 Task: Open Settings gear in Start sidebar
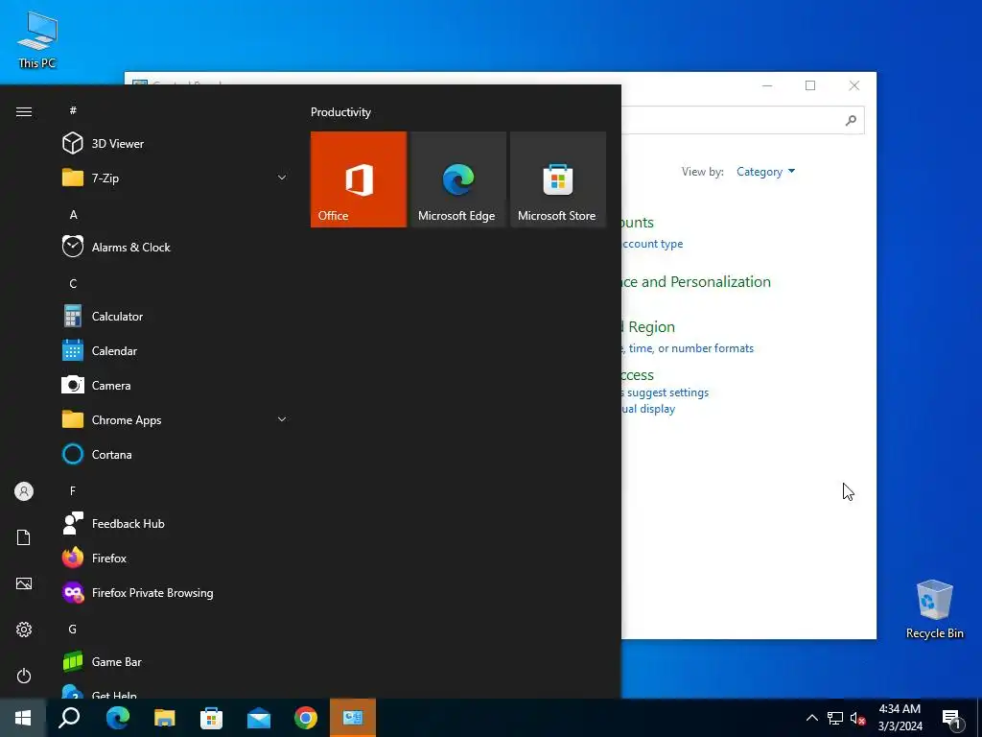[x=24, y=630]
